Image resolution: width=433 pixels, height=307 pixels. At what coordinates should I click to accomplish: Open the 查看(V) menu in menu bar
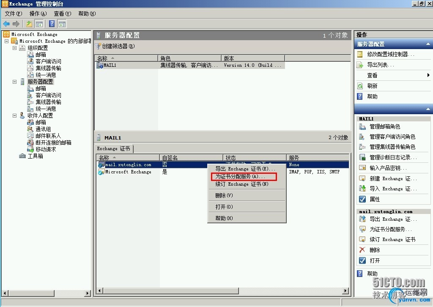[x=63, y=14]
